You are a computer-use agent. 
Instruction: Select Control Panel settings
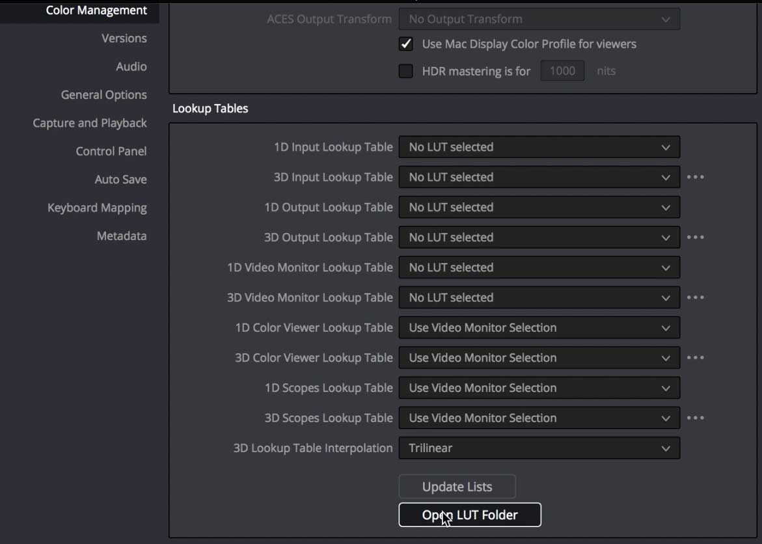(x=111, y=151)
